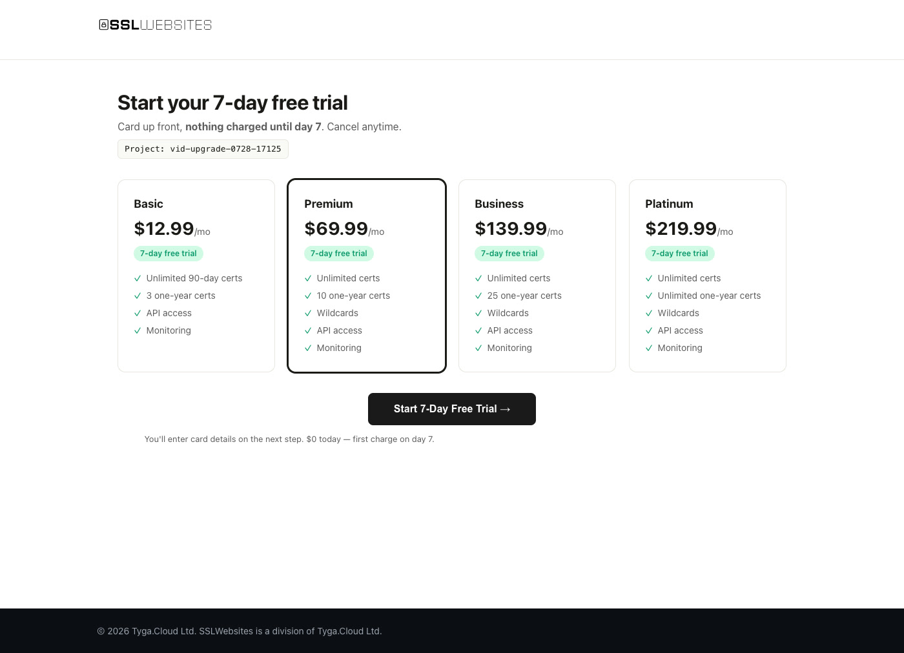Pick the Platinum plan card

point(708,276)
